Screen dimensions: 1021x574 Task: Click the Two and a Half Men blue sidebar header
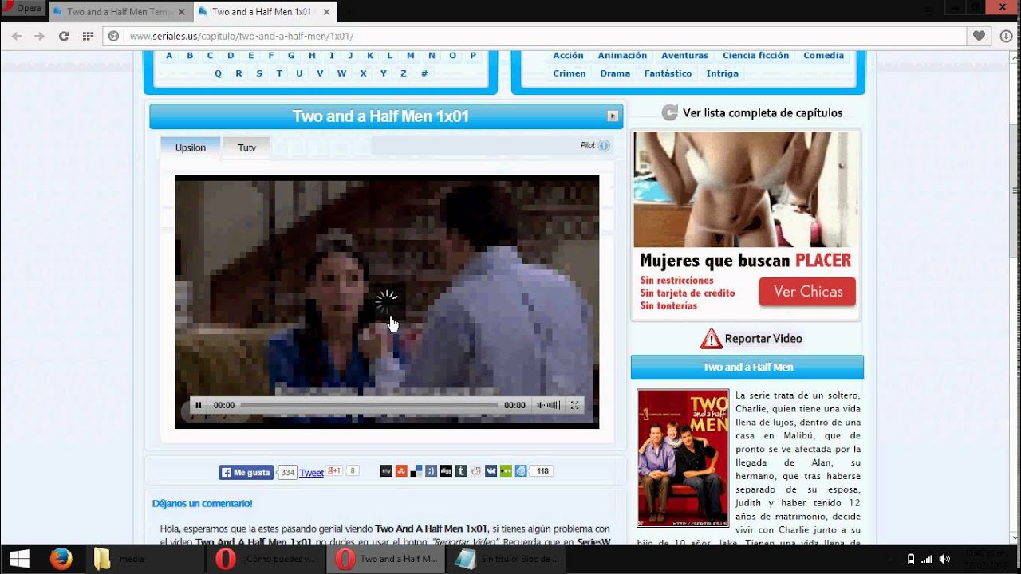pos(747,368)
